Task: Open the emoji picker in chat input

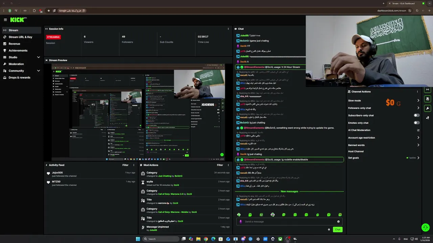Action: tap(338, 222)
